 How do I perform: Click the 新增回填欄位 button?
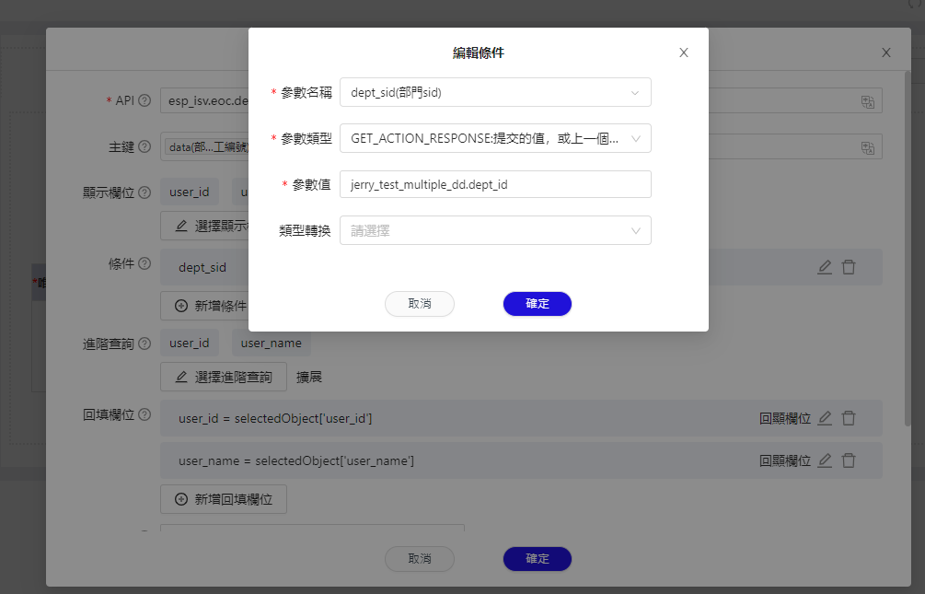pyautogui.click(x=224, y=499)
